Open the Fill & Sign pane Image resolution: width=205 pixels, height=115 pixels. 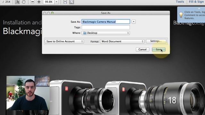coord(196,2)
